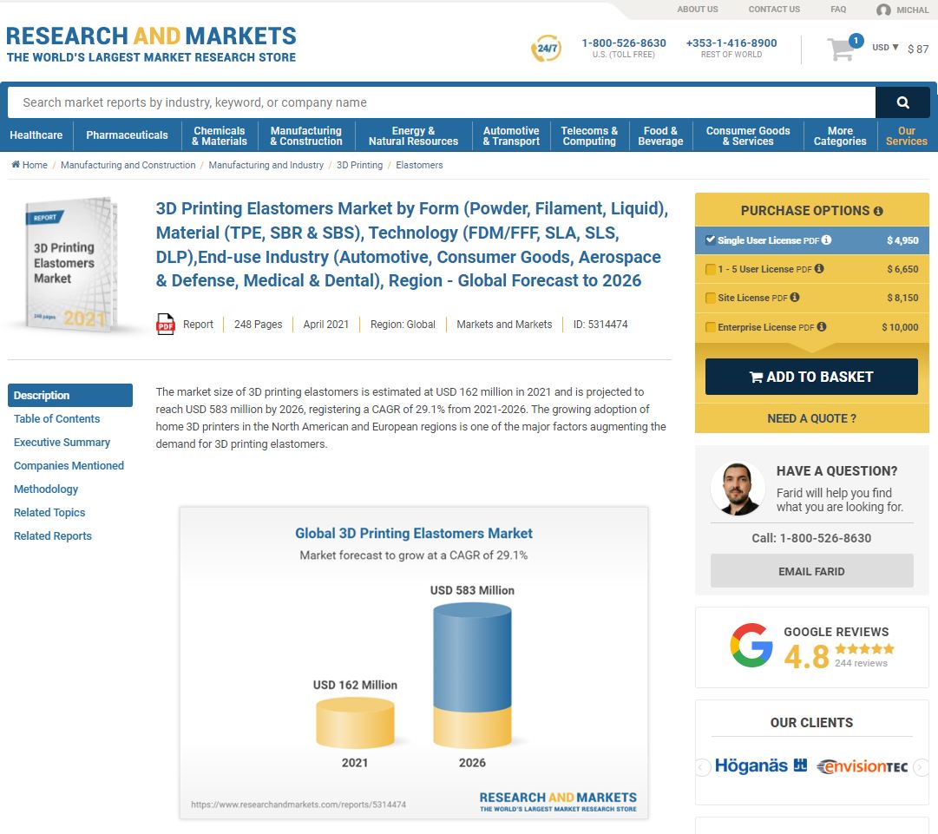This screenshot has width=938, height=834.
Task: Click the magnifier search button
Action: (x=902, y=102)
